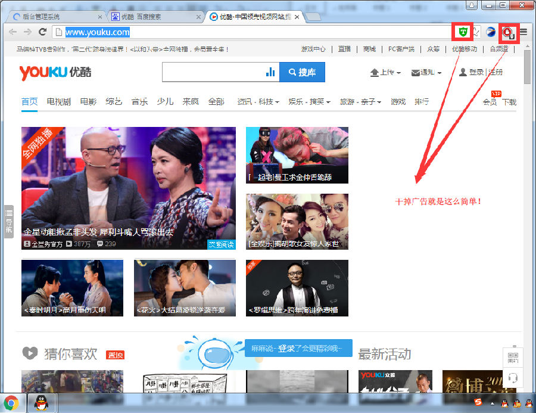
Task: Click the red Adblock extension icon
Action: tap(508, 33)
